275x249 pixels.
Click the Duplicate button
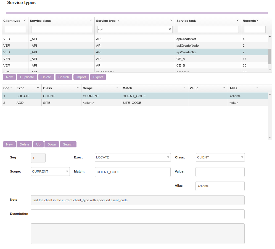[x=27, y=77]
